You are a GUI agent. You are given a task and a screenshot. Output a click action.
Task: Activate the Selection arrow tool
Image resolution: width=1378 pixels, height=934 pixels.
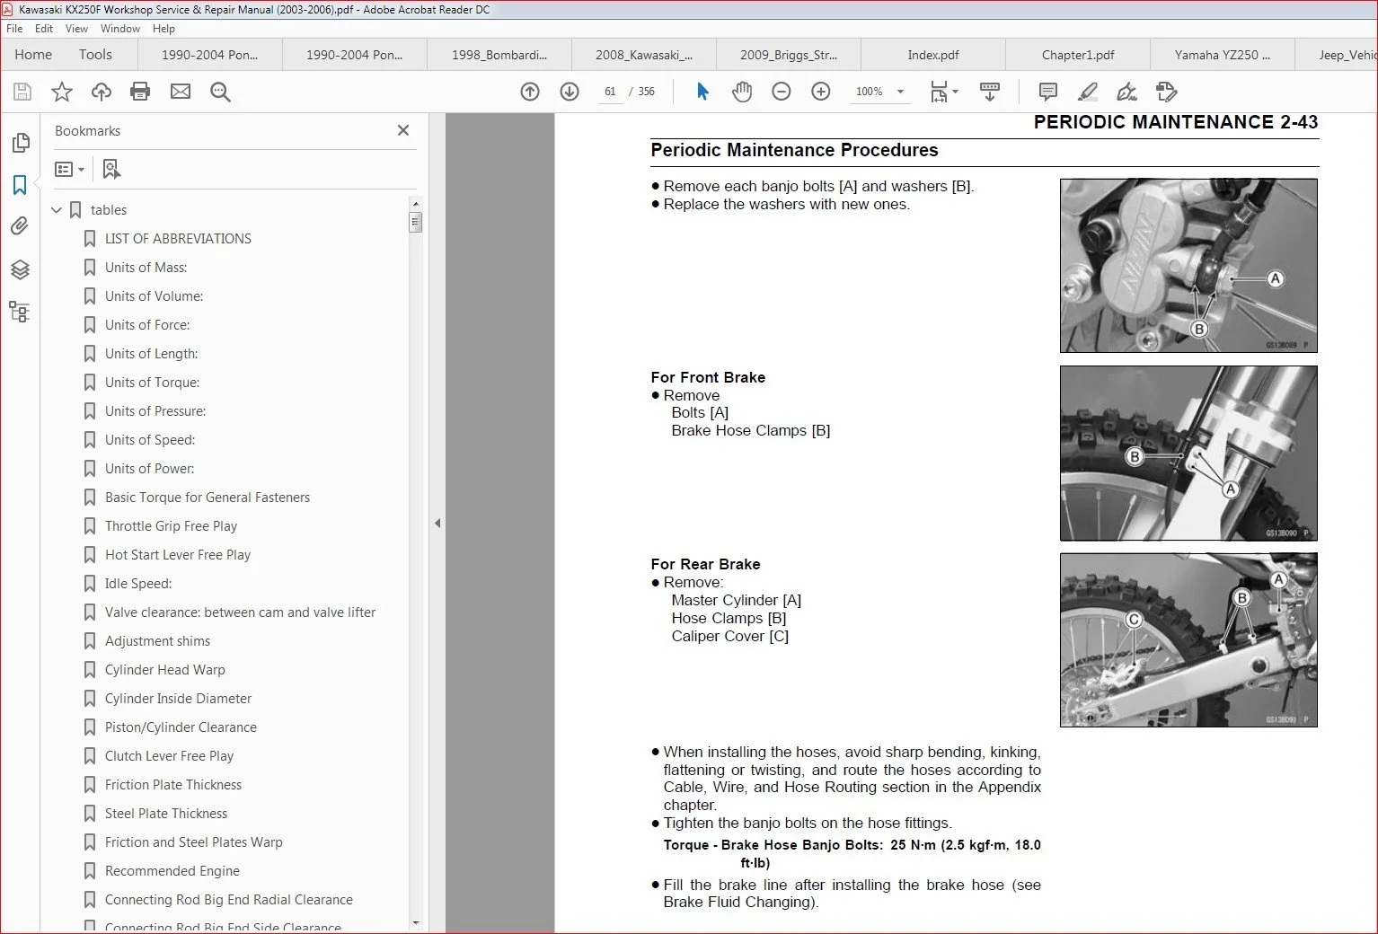[x=702, y=92]
